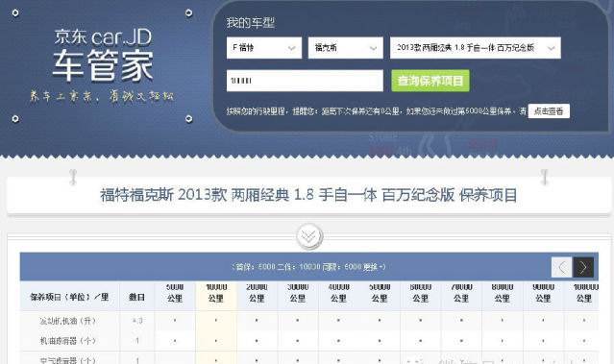
Task: Select the highlighted 10000 公里 column header
Action: click(x=216, y=293)
